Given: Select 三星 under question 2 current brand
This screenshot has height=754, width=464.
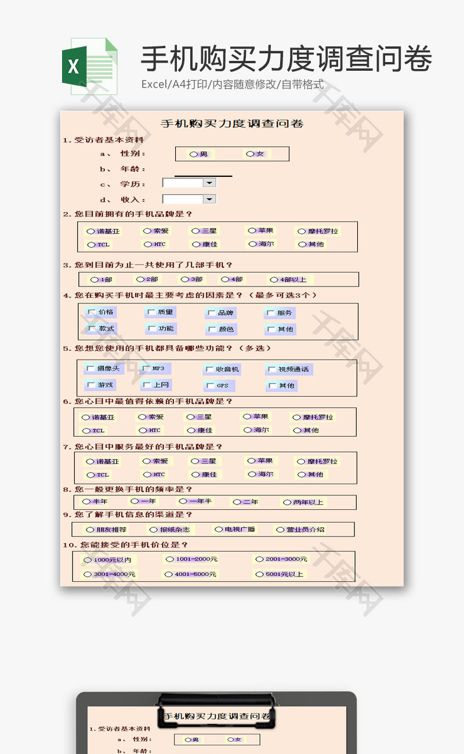Looking at the screenshot, I should coord(197,231).
